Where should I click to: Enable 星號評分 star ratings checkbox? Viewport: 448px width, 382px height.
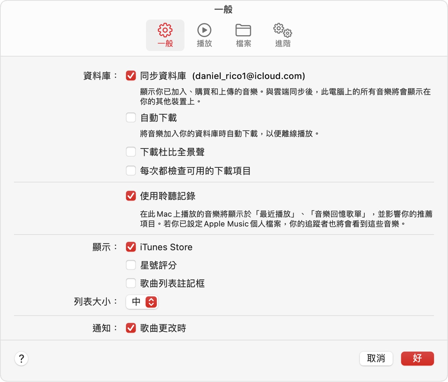pyautogui.click(x=131, y=265)
